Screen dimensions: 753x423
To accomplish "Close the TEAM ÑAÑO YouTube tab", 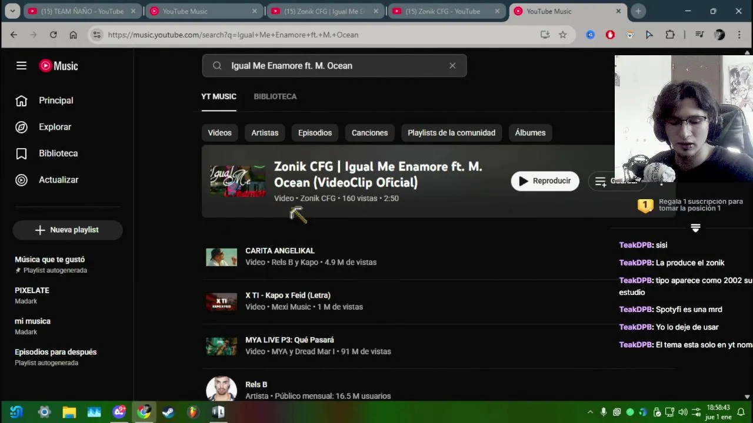I will 133,11.
